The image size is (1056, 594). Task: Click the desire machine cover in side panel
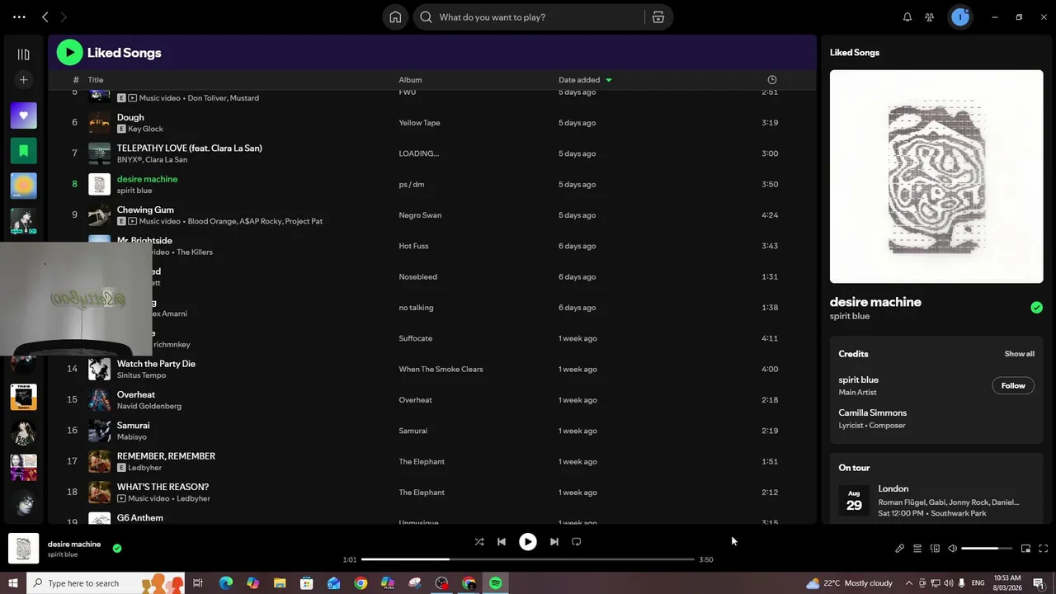pyautogui.click(x=936, y=177)
